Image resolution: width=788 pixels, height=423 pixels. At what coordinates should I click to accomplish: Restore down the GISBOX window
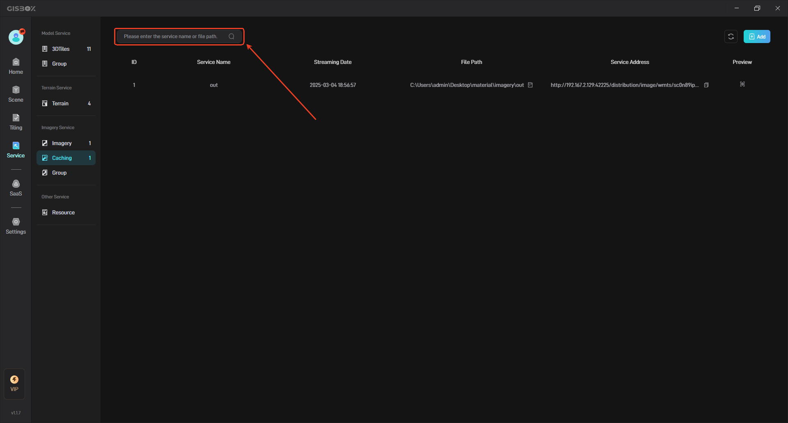pyautogui.click(x=757, y=8)
